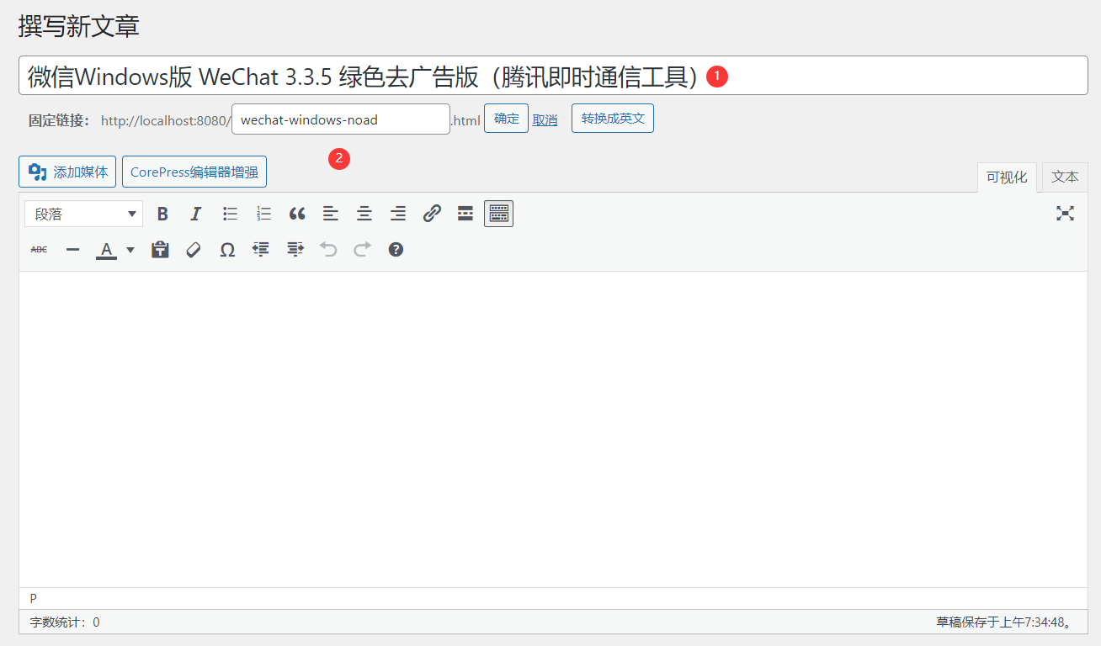Apply blockquote formatting
This screenshot has height=646, width=1101.
point(297,214)
